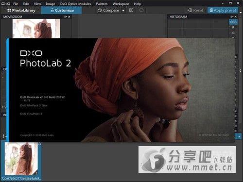Open the Histogram palette options menu
Image resolution: width=243 pixels, height=182 pixels.
click(x=232, y=17)
